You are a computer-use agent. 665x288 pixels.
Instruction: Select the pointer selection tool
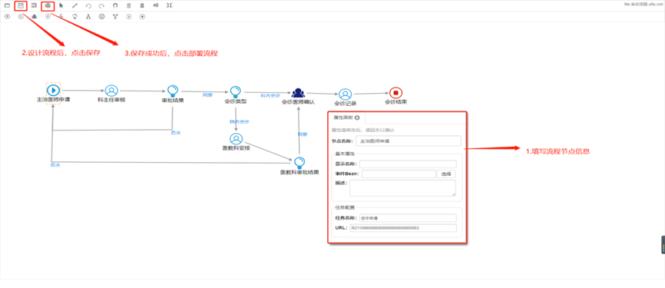61,5
